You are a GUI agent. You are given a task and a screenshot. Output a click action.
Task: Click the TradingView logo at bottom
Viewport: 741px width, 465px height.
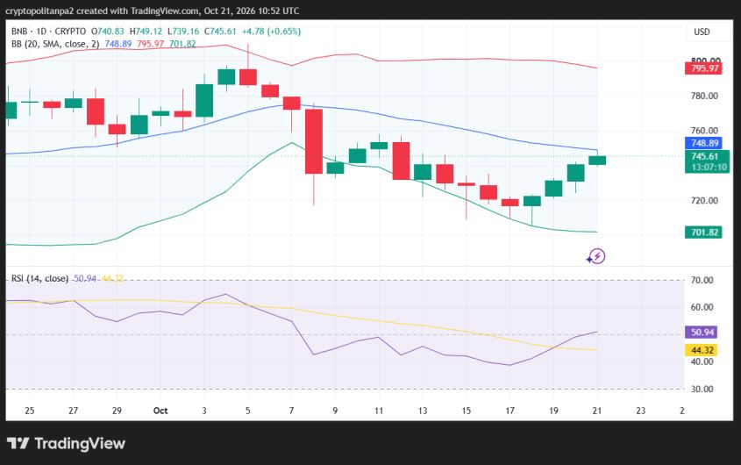[x=66, y=443]
